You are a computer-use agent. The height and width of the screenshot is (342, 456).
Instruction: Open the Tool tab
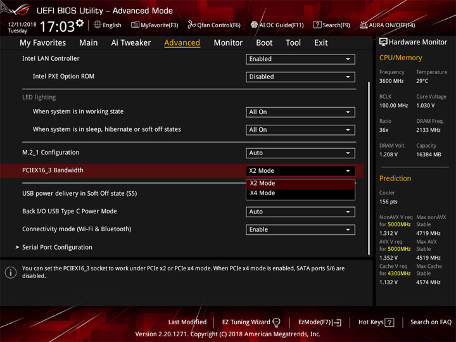click(293, 43)
